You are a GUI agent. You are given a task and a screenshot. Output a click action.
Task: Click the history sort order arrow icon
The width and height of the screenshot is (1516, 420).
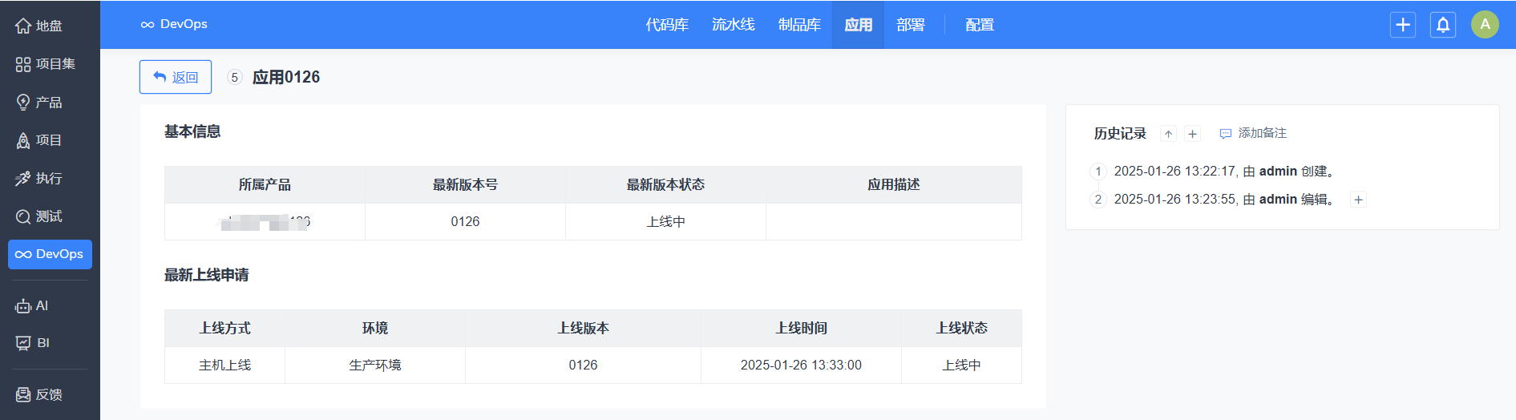pyautogui.click(x=1168, y=134)
